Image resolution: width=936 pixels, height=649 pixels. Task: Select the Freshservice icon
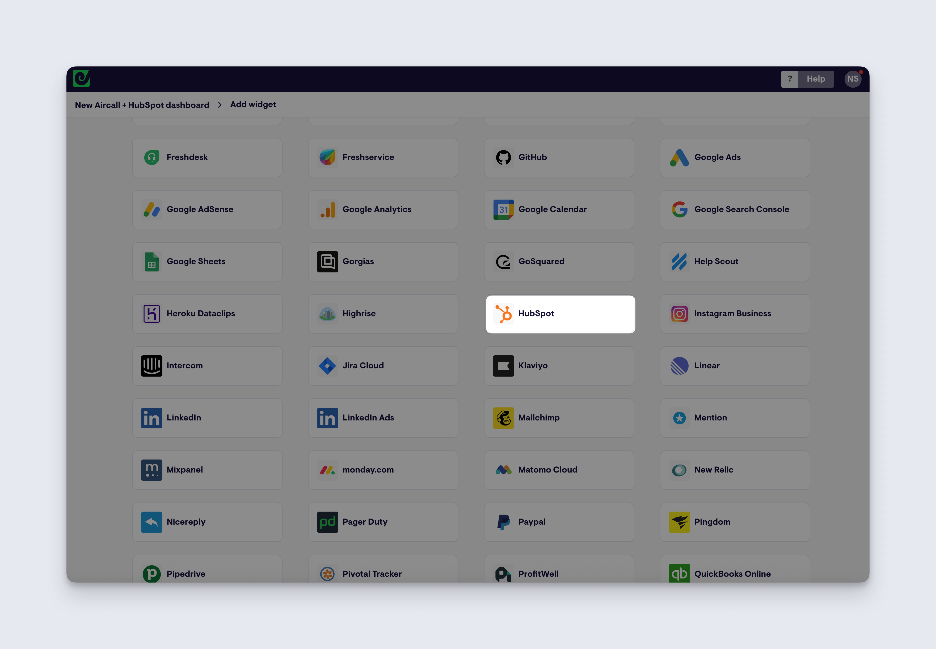pos(327,157)
